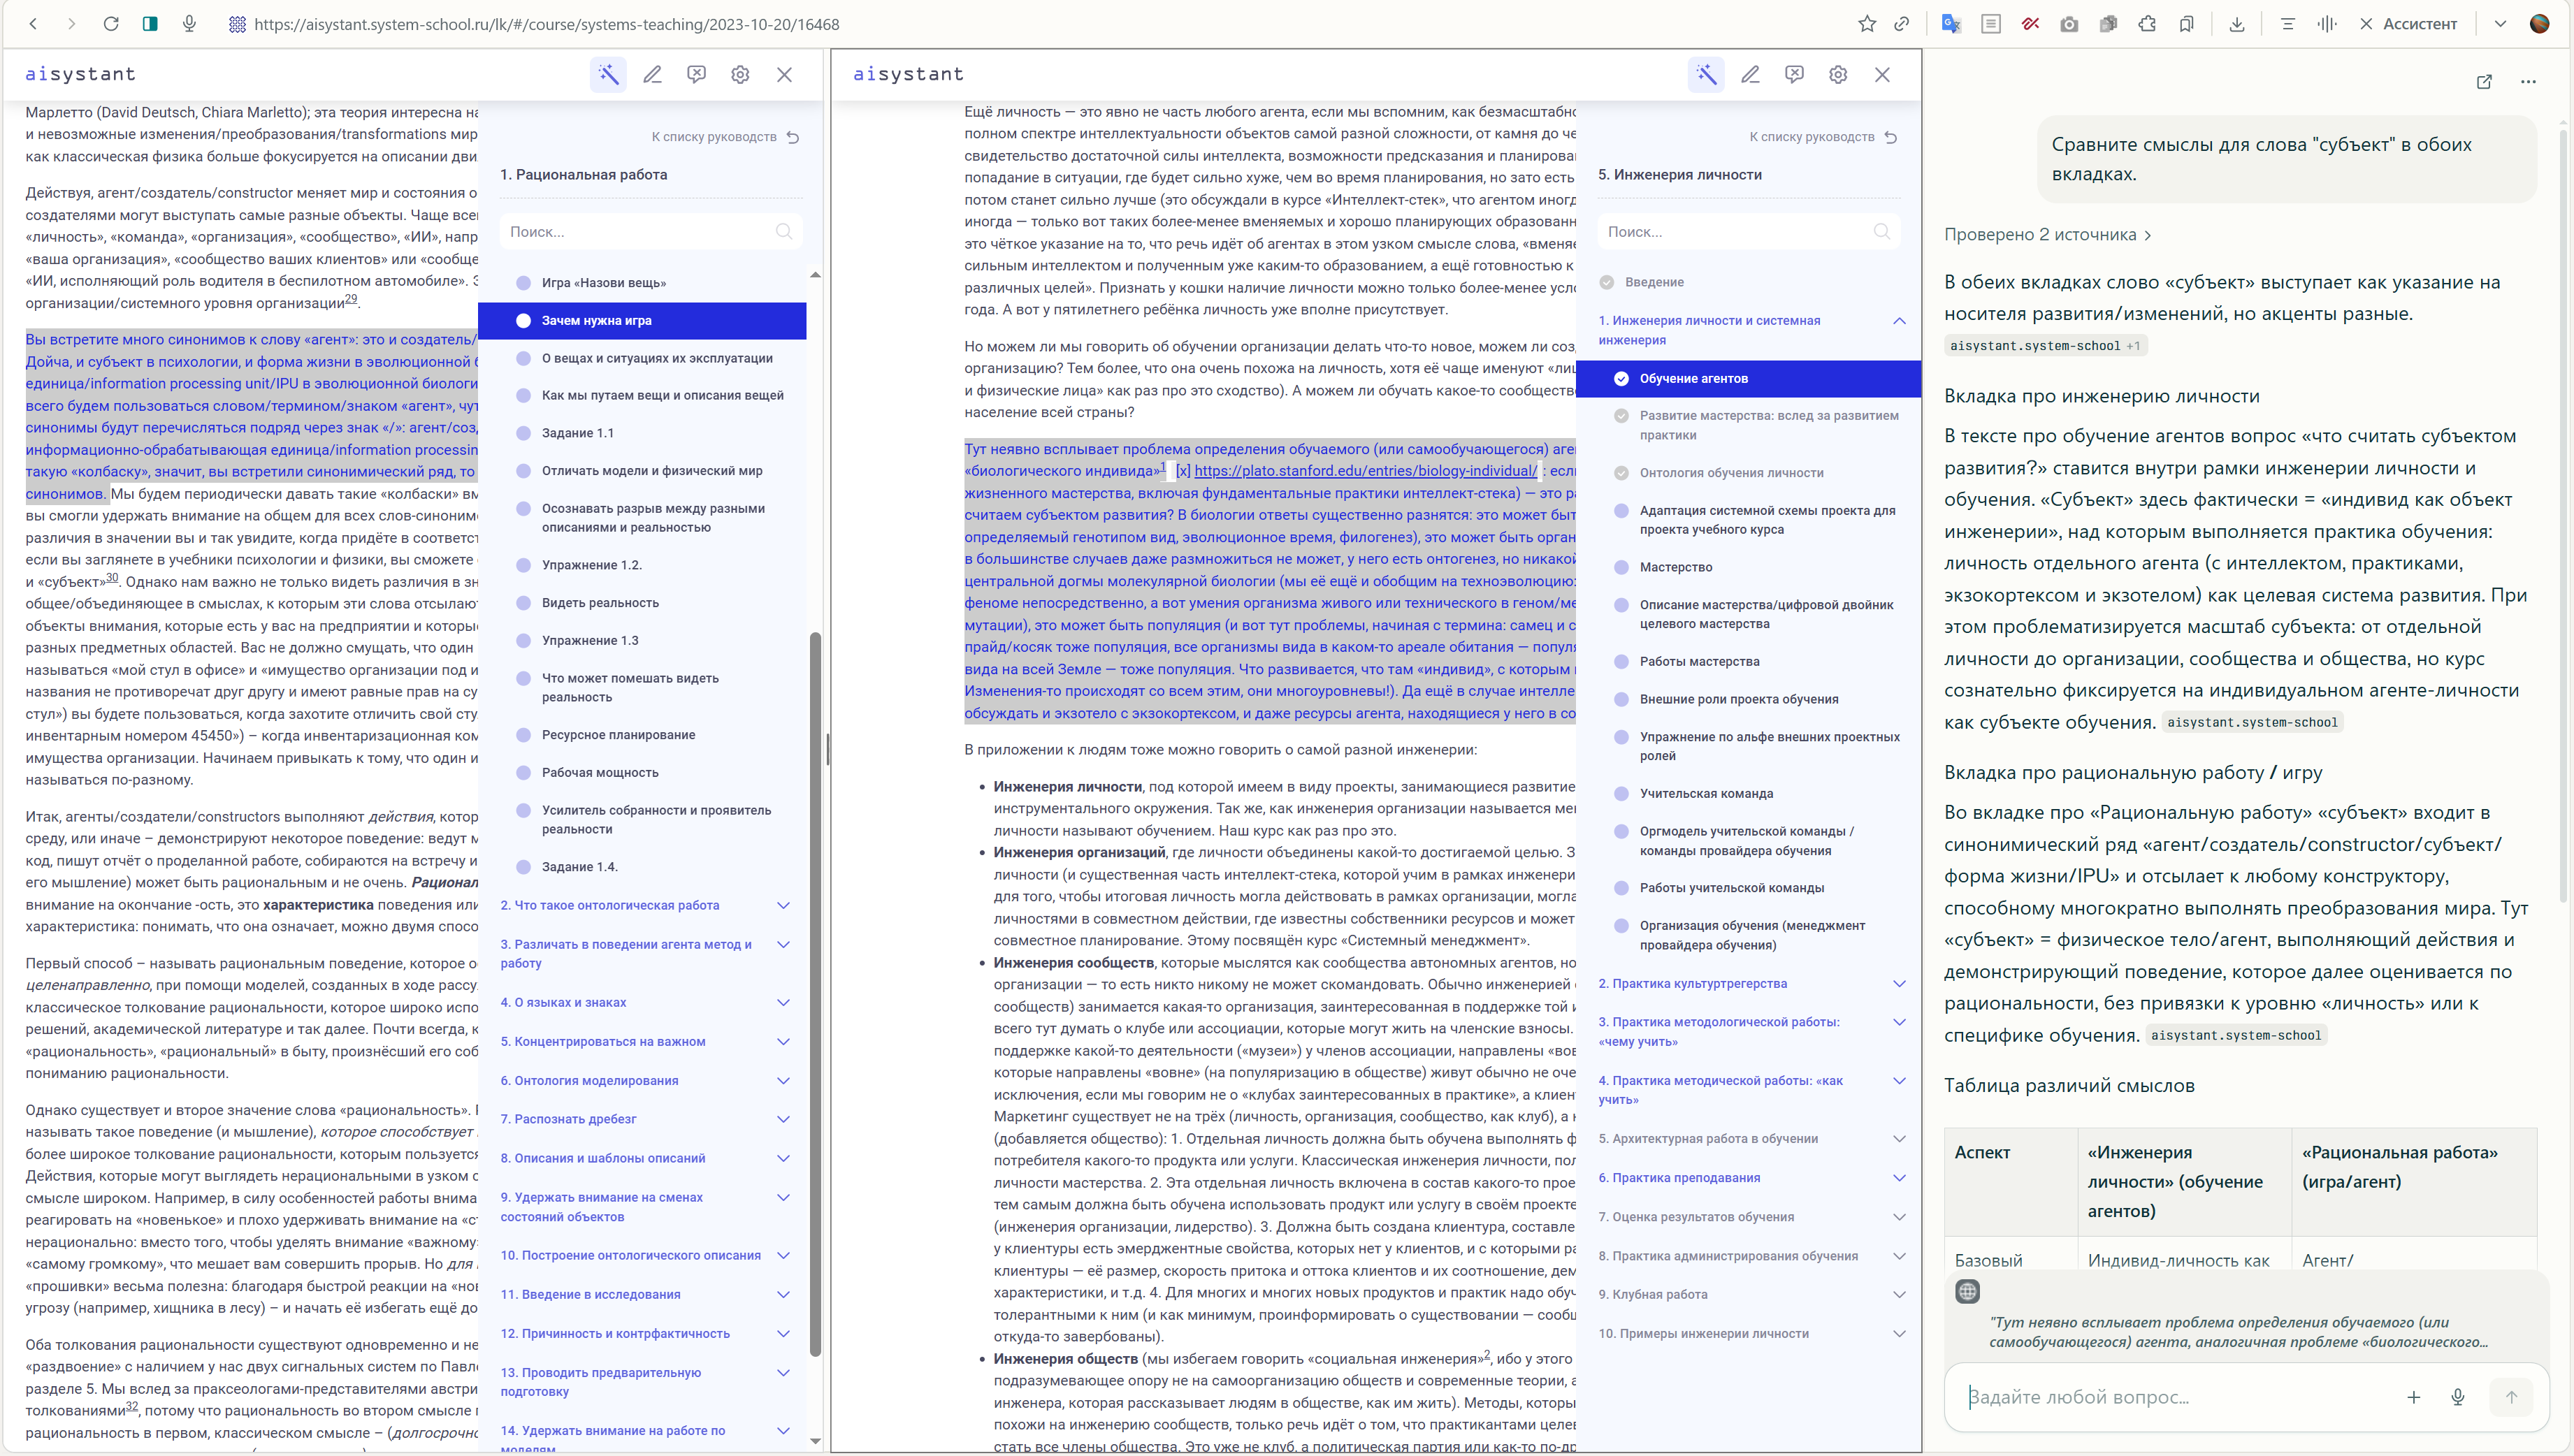Mark section 'Задание 1.1' circle
This screenshot has height=1456, width=2574.
pyautogui.click(x=523, y=433)
